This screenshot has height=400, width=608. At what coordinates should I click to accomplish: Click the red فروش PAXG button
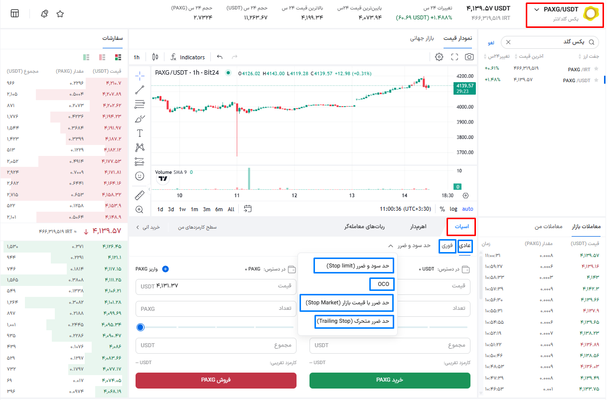pyautogui.click(x=216, y=380)
